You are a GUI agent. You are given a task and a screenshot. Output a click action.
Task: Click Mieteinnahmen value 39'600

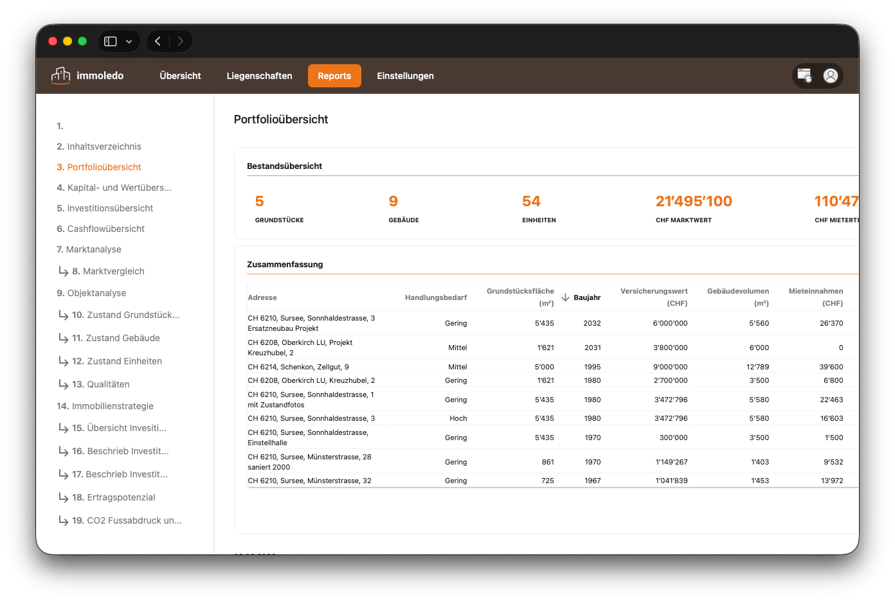coord(831,367)
